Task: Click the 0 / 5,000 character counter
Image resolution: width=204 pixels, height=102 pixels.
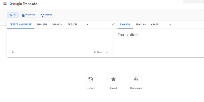Action: [98, 52]
